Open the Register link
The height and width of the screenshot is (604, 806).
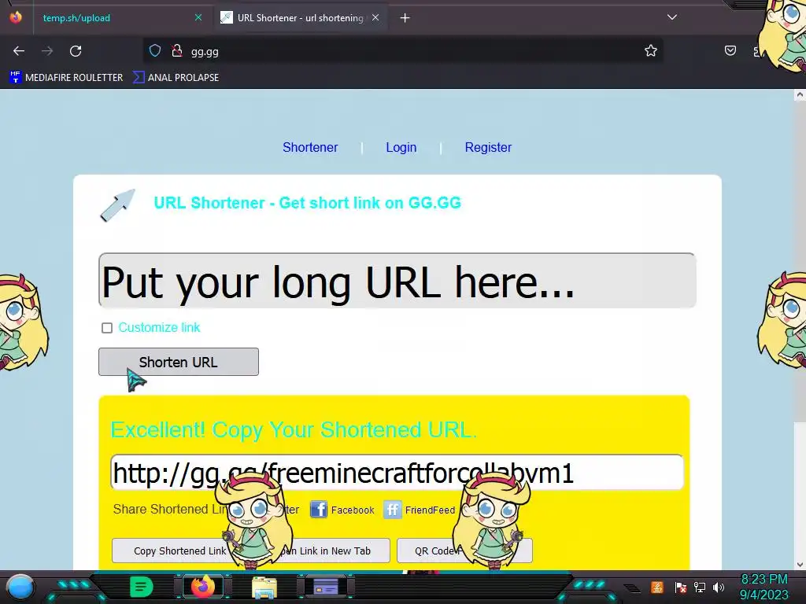point(488,147)
